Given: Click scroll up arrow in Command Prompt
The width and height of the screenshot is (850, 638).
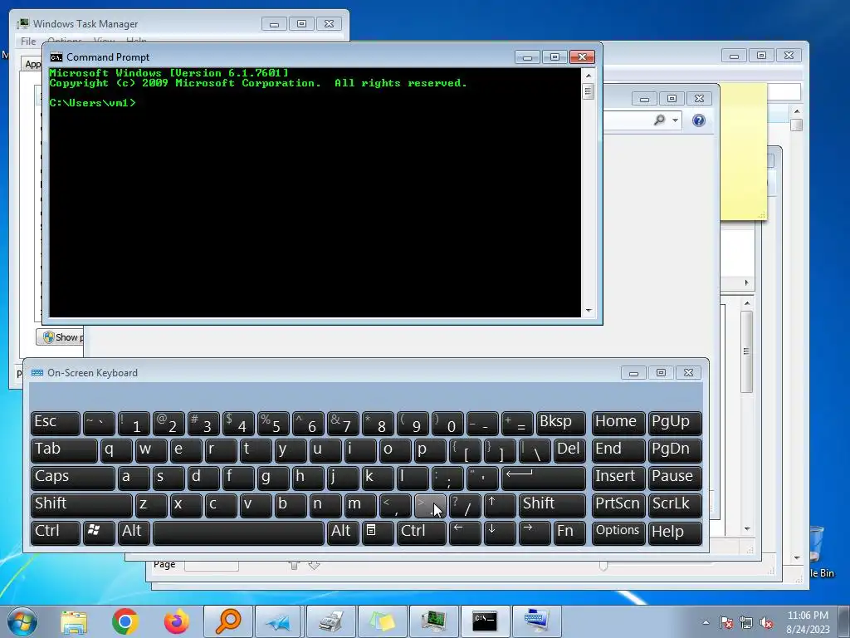Looking at the screenshot, I should (x=589, y=76).
